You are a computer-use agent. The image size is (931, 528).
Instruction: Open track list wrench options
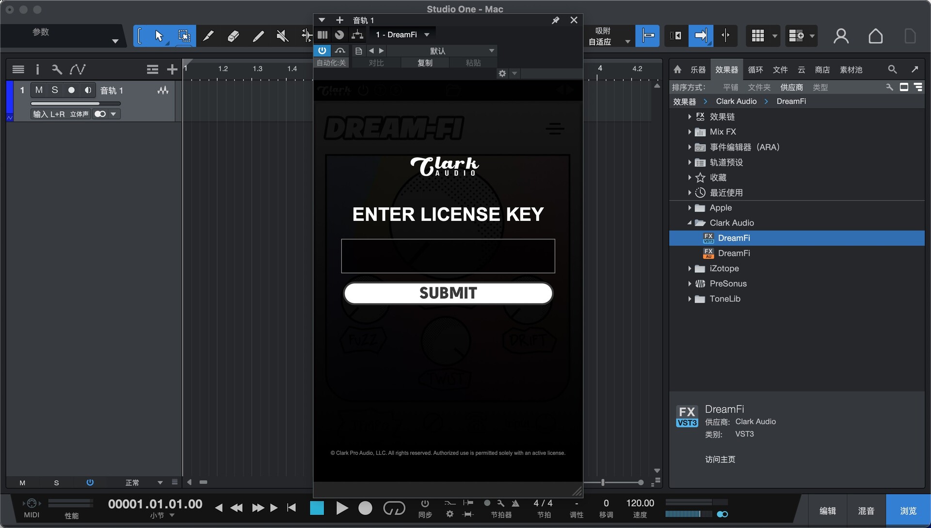tap(57, 69)
